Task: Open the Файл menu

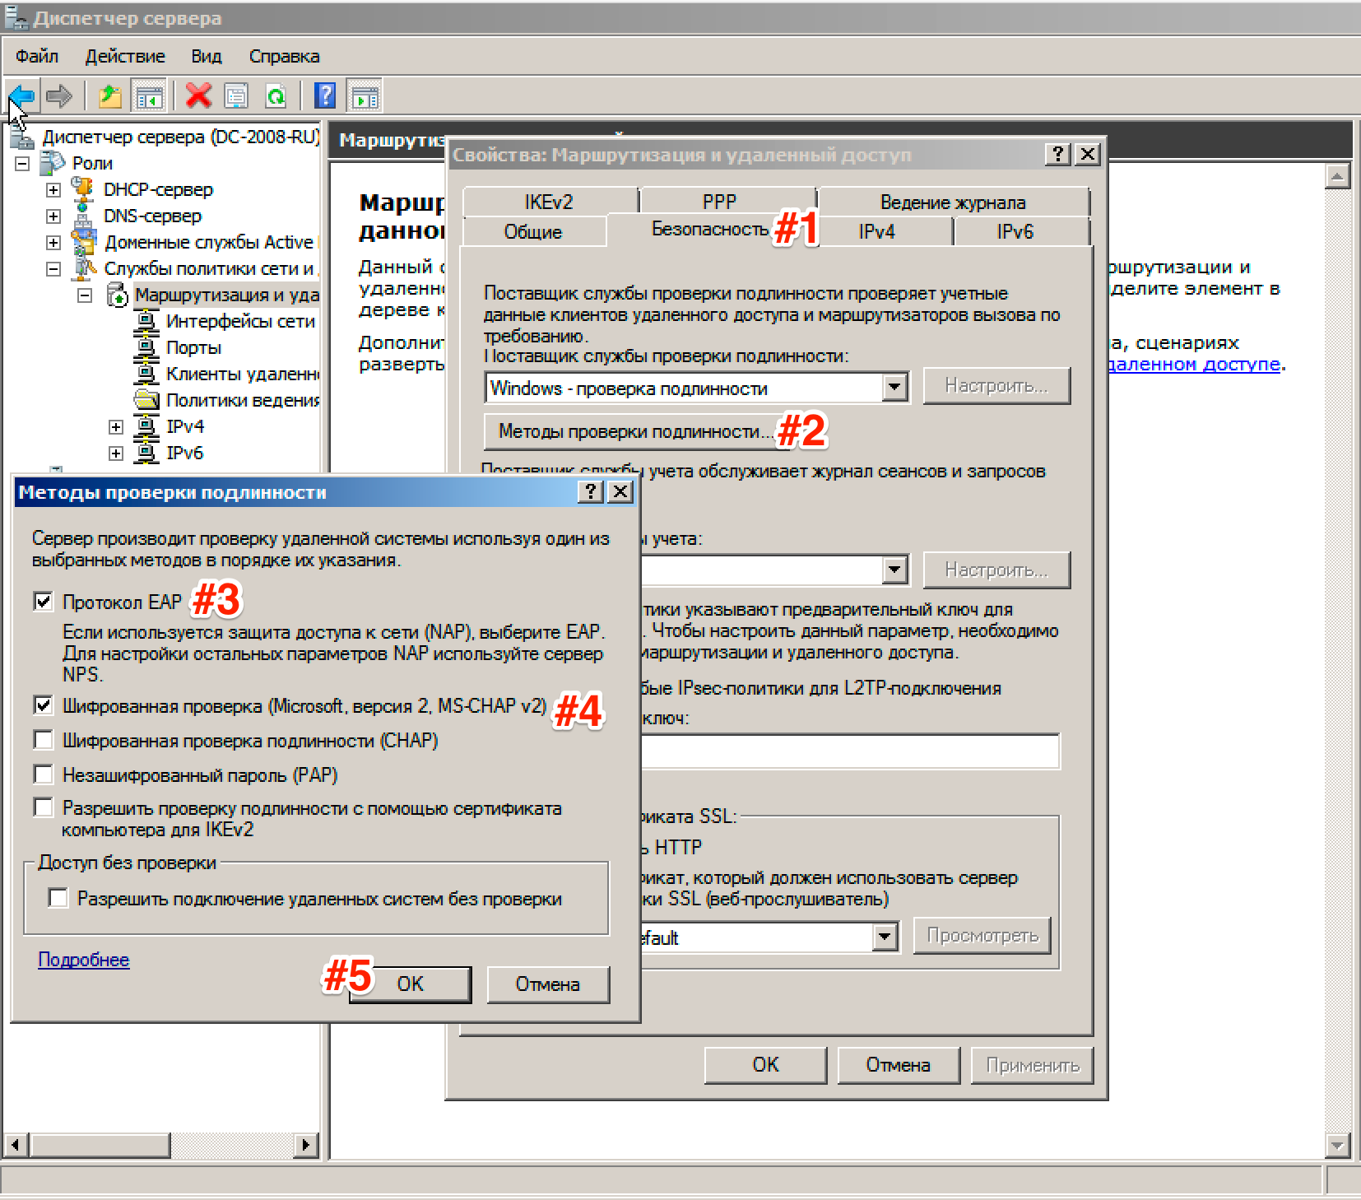Action: pyautogui.click(x=37, y=56)
